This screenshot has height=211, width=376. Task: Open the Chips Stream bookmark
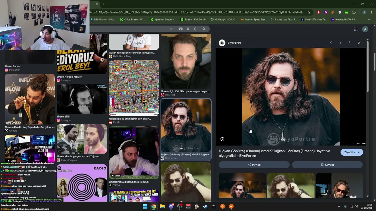133,20
